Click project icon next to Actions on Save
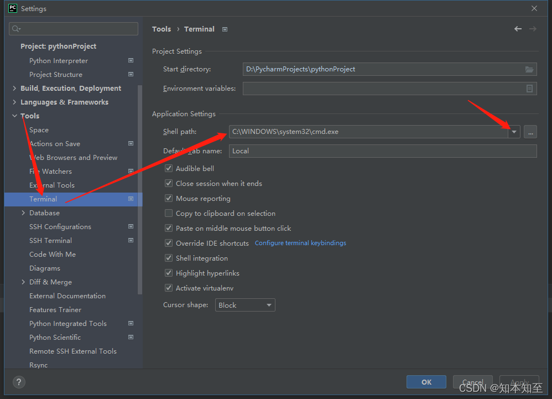Image resolution: width=552 pixels, height=399 pixels. tap(131, 143)
